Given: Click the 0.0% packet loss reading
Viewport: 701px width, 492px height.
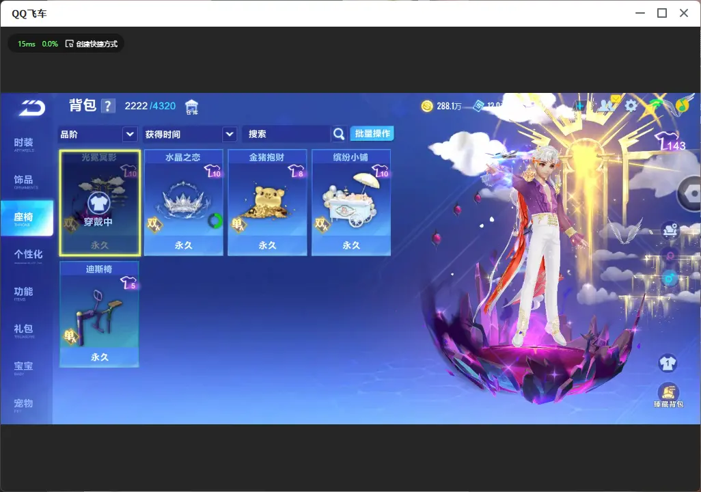Looking at the screenshot, I should (50, 44).
